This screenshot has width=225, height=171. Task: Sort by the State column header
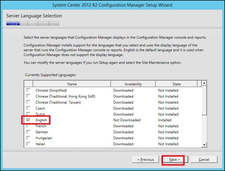coord(177,84)
